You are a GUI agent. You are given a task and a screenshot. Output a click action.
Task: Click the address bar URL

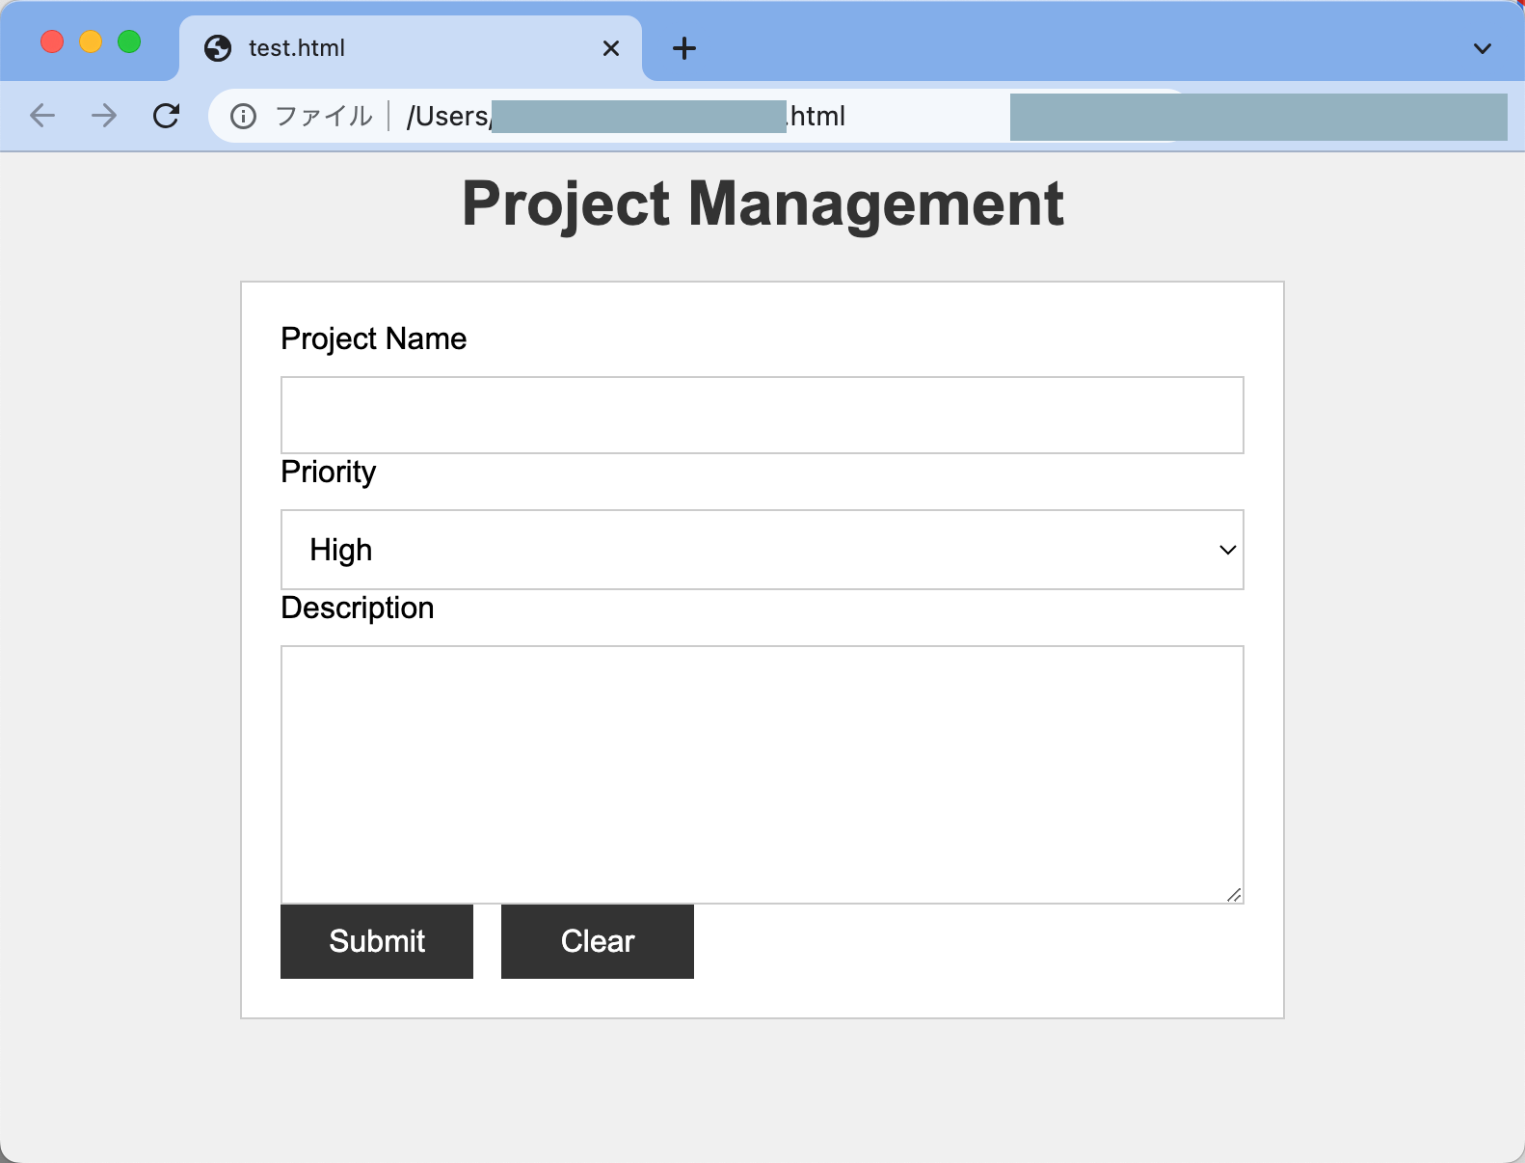coord(626,117)
